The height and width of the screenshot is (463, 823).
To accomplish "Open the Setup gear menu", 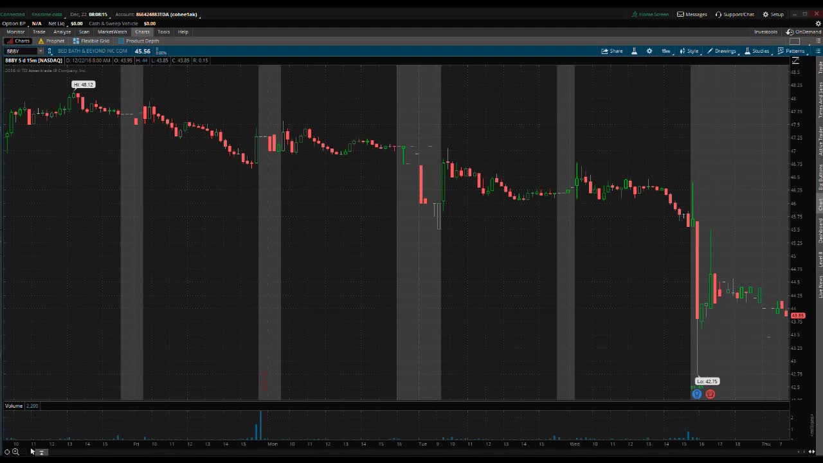I will click(x=773, y=14).
